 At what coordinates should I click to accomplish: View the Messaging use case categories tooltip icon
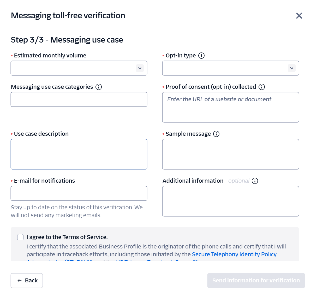point(99,87)
